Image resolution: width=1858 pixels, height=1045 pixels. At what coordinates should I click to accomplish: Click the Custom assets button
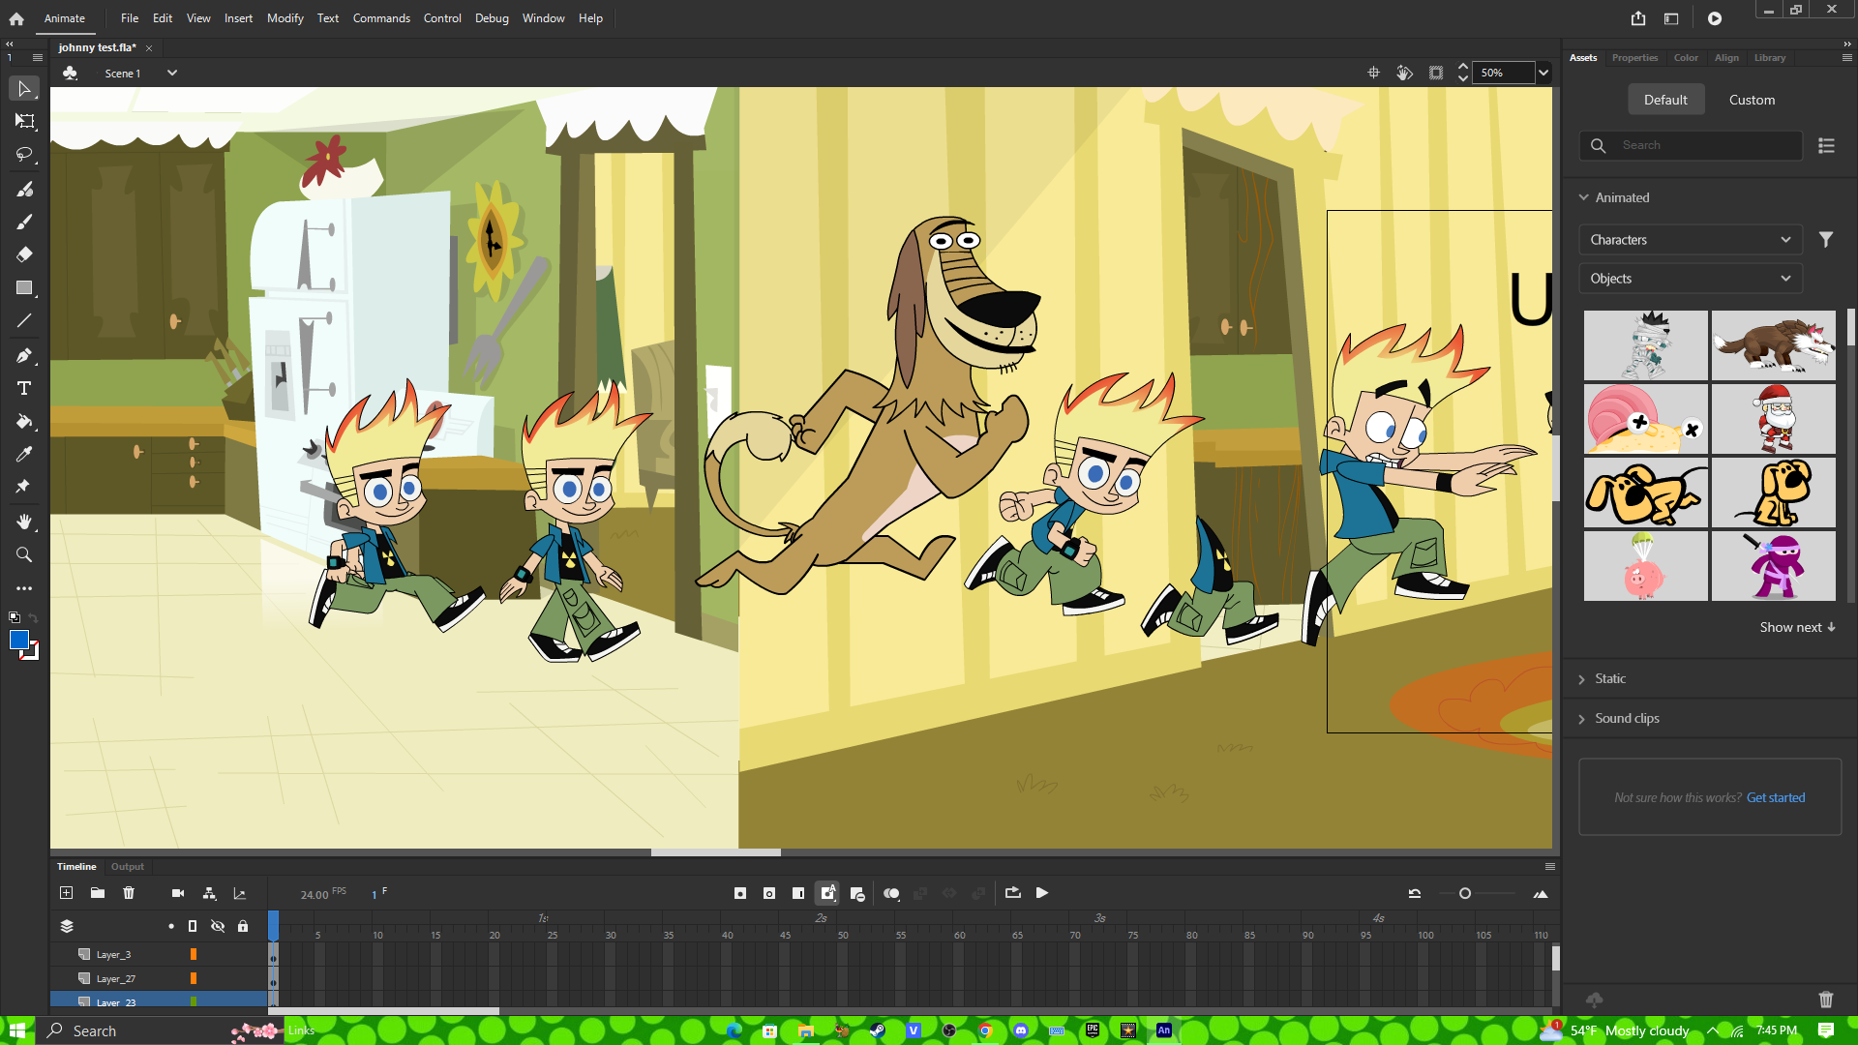[x=1752, y=100]
